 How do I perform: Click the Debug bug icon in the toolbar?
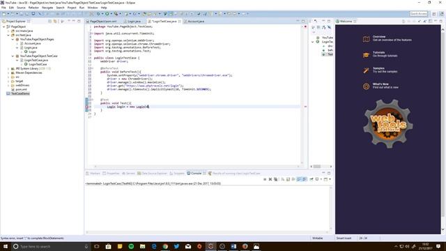tap(98, 14)
